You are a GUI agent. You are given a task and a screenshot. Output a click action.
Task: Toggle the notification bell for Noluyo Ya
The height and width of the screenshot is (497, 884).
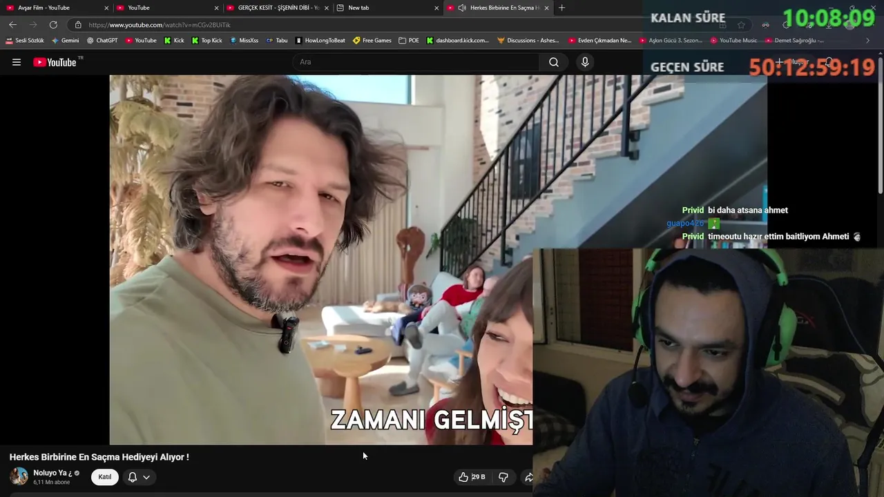tap(133, 477)
